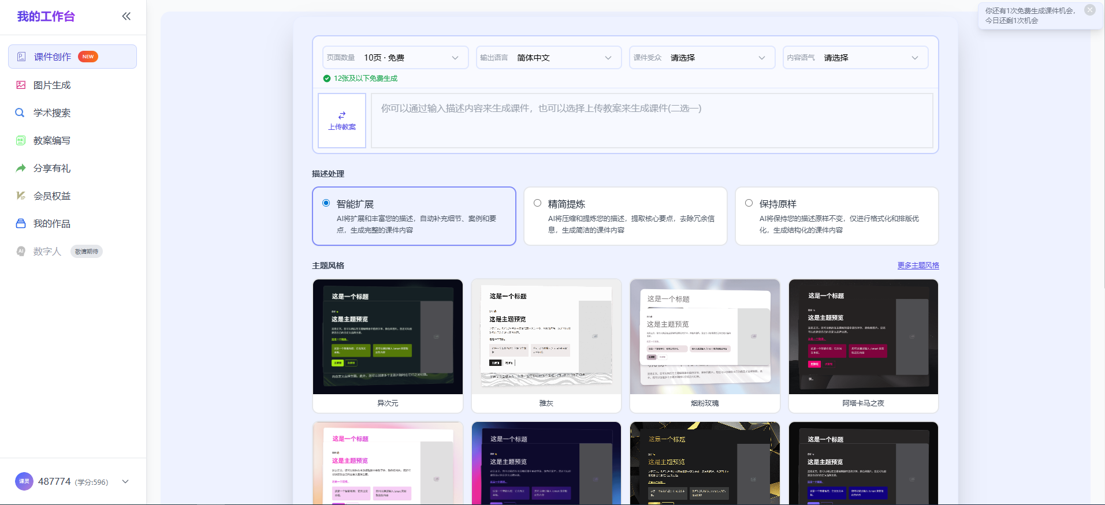Click the 分享有礼 share arrow icon
The width and height of the screenshot is (1105, 505).
coord(21,168)
